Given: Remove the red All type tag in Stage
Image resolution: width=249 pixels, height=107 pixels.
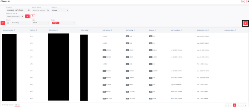Looking at the screenshot, I should point(56,23).
